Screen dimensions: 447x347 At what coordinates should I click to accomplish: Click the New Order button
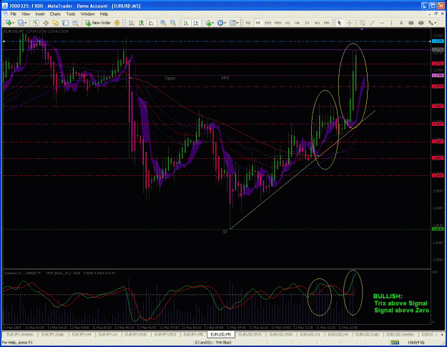click(98, 23)
